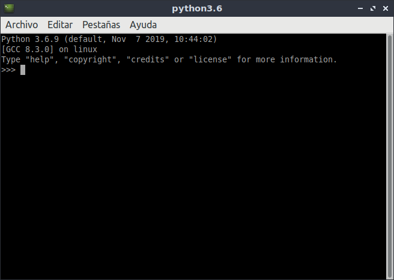
Task: Open the Ayuda menu
Action: coord(143,25)
